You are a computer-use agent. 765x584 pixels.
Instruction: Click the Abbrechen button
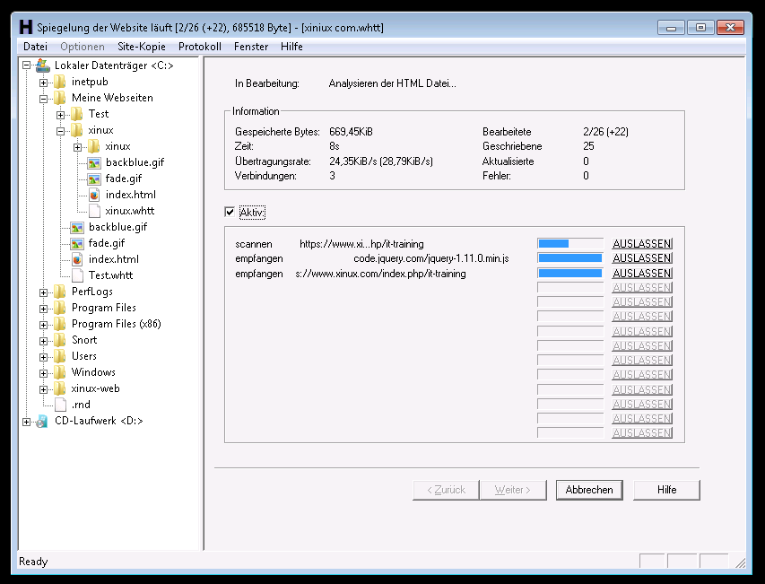click(589, 490)
